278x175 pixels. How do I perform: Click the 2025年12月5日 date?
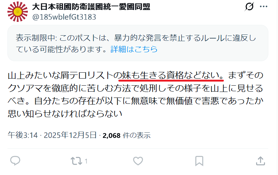(x=70, y=135)
